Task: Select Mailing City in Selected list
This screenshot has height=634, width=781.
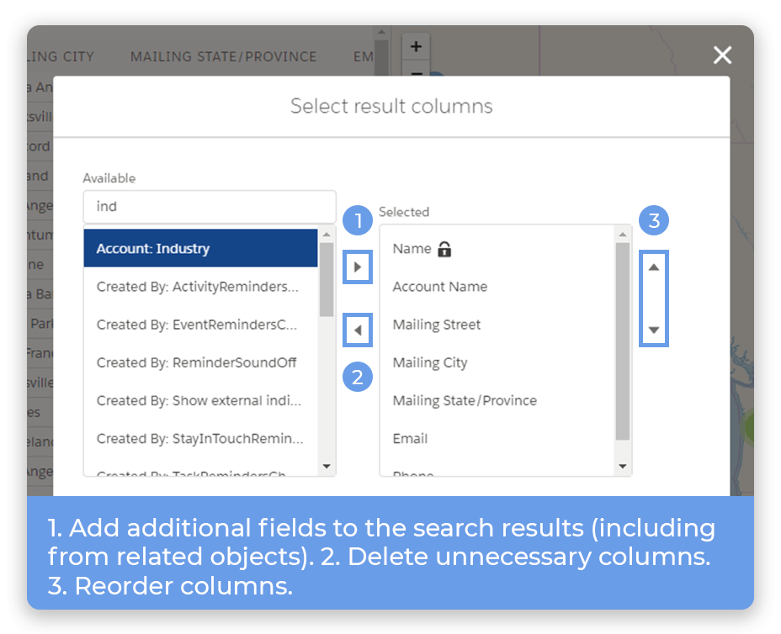Action: (x=497, y=362)
